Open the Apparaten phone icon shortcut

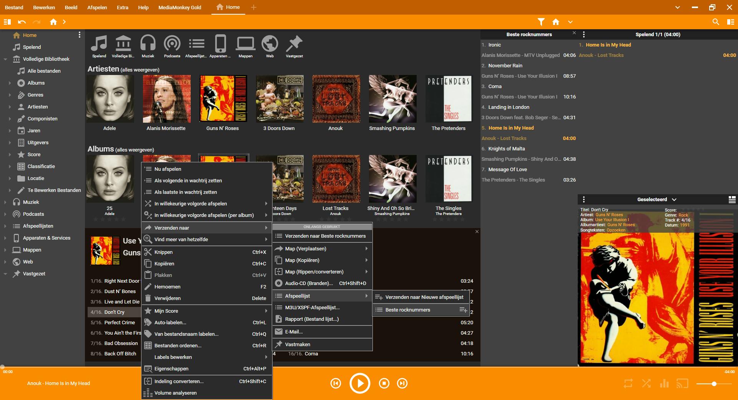click(x=220, y=44)
